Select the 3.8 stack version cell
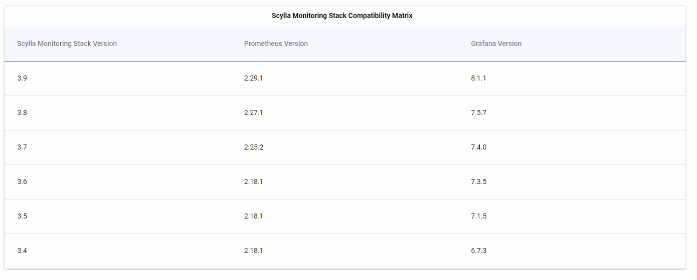This screenshot has height=280, width=697. tap(22, 112)
